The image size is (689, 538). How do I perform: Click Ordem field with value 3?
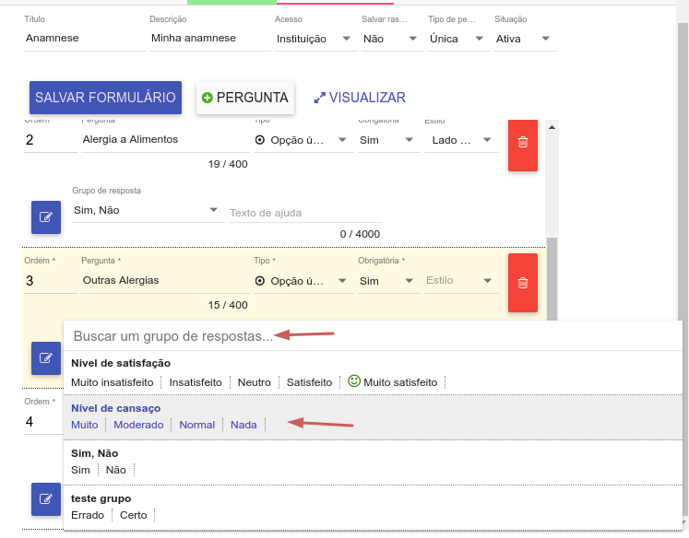(x=51, y=281)
